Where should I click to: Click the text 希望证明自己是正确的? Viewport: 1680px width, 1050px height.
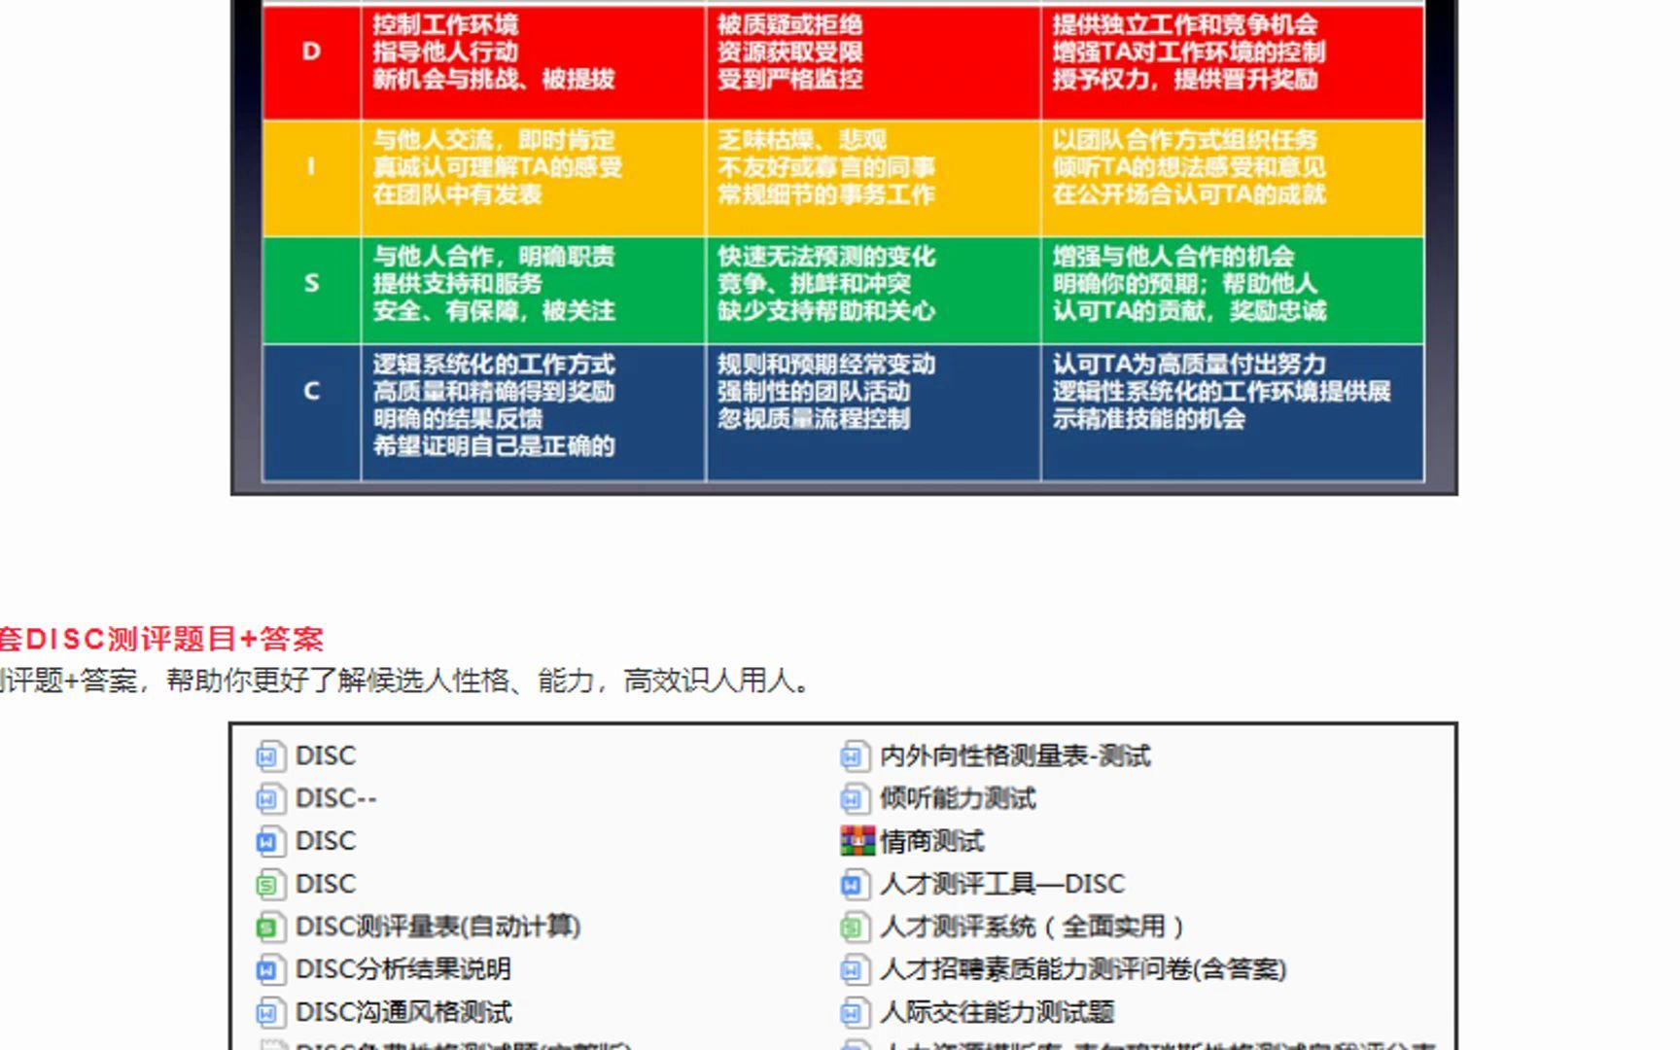[x=493, y=446]
